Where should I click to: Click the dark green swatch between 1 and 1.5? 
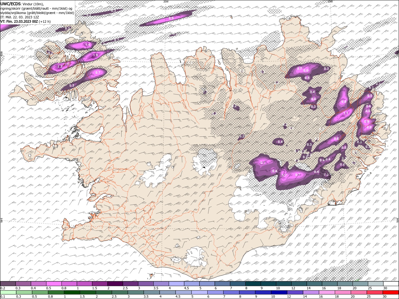pyautogui.click(x=72, y=292)
